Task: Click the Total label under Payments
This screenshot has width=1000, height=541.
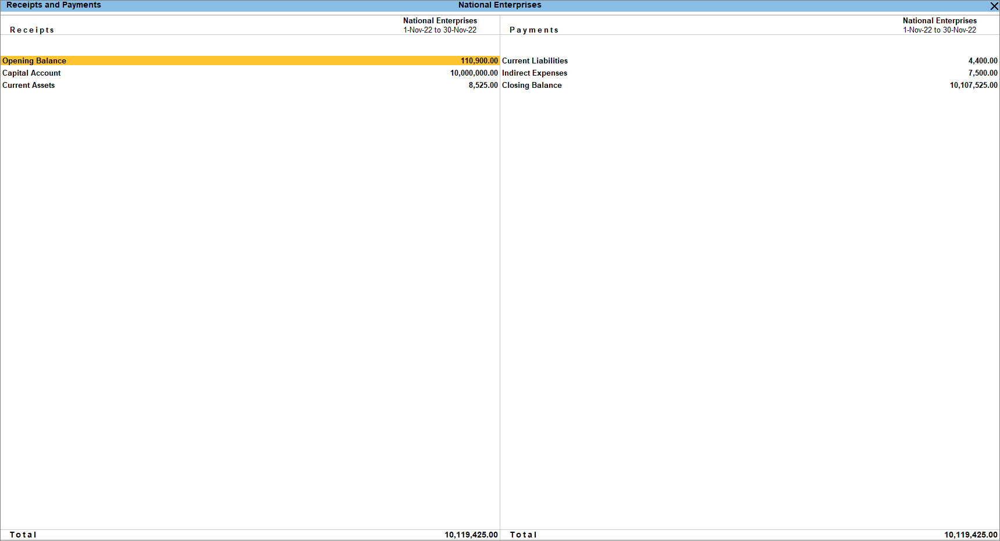Action: tap(524, 535)
